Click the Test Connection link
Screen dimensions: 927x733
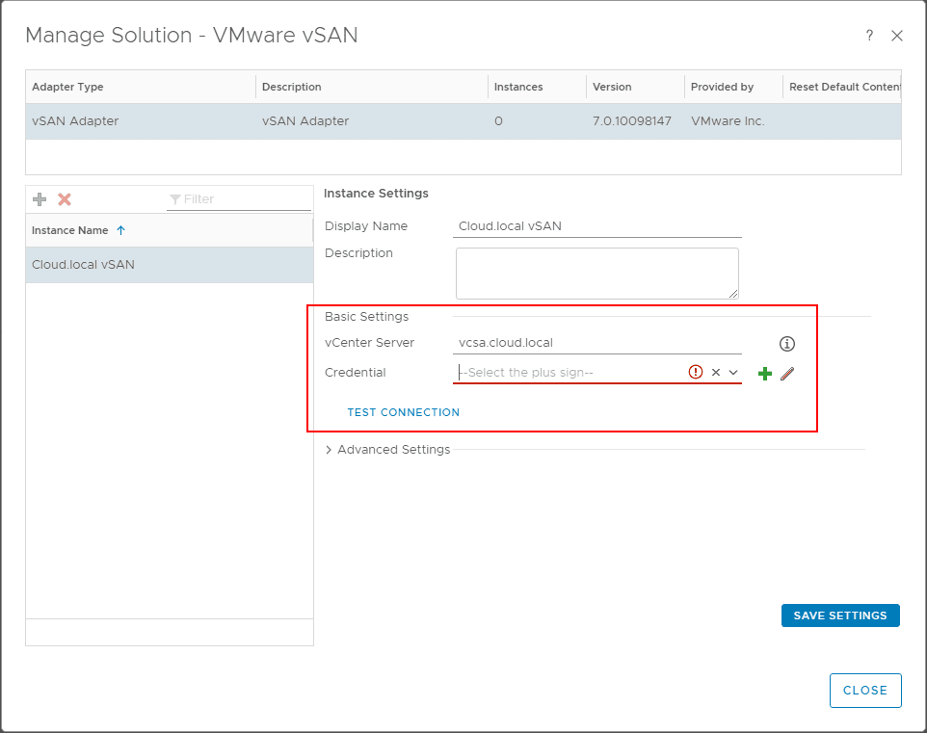(x=403, y=412)
